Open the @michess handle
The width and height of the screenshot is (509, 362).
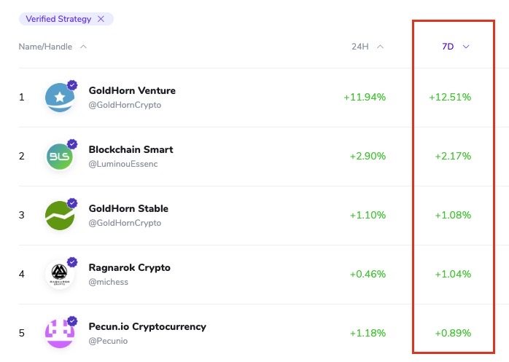pyautogui.click(x=108, y=282)
